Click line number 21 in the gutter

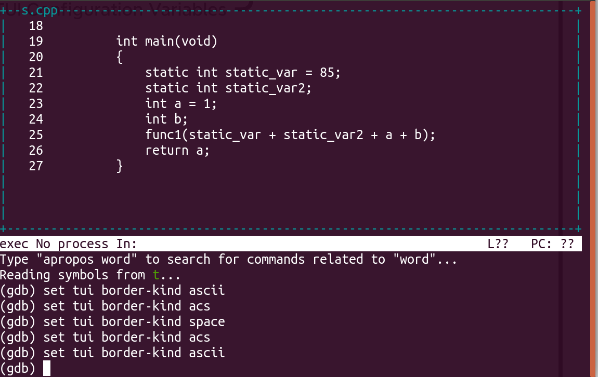36,72
